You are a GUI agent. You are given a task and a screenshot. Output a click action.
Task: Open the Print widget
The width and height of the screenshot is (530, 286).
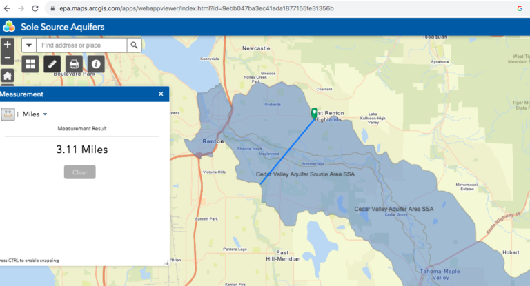tap(74, 64)
